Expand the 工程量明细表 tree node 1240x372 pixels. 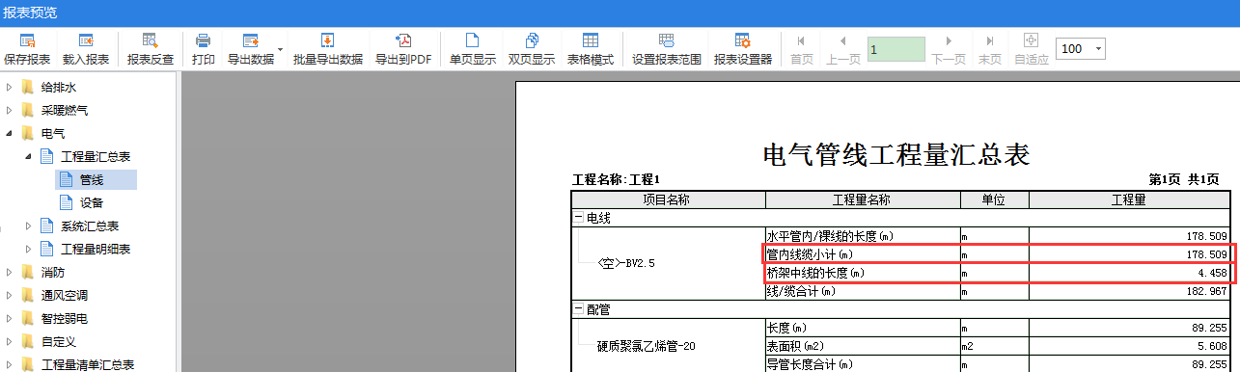[28, 249]
